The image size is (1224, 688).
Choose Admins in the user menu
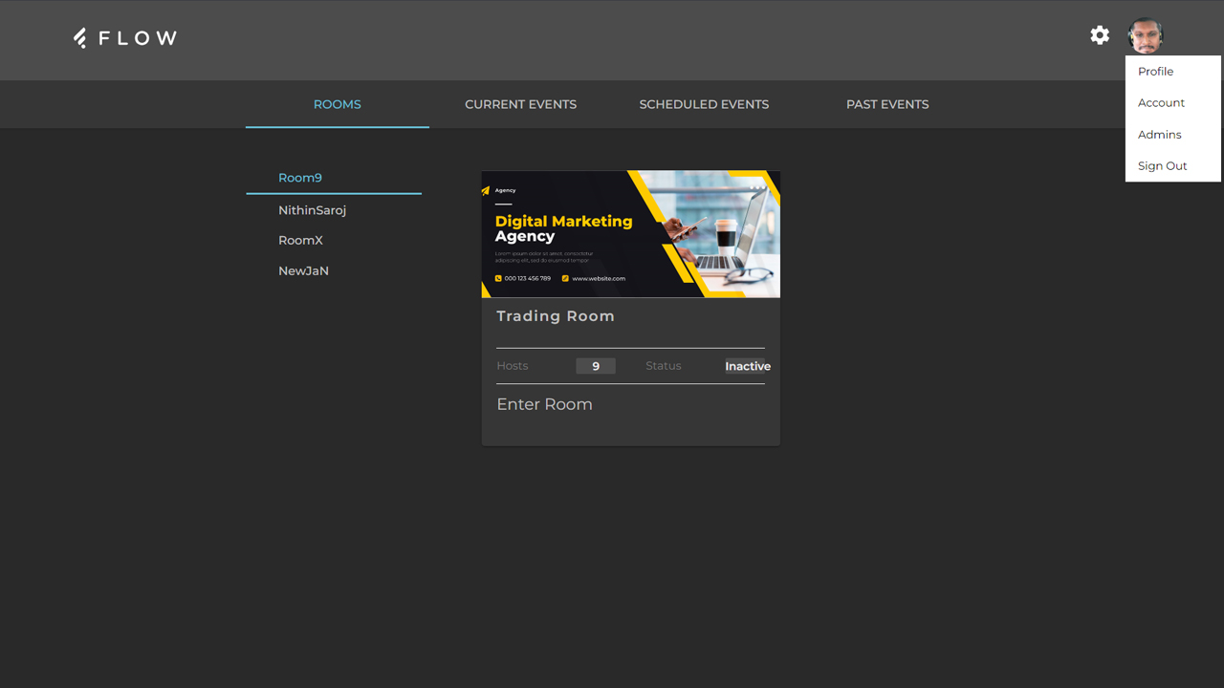(x=1159, y=135)
